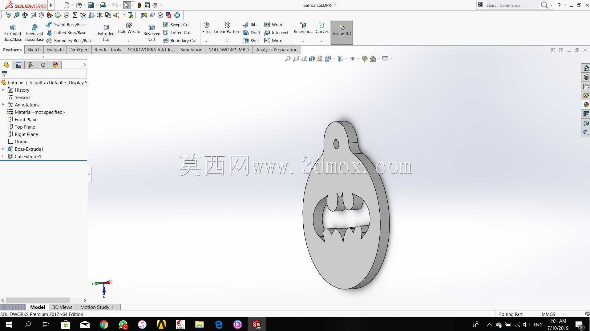Switch to the Evaluate tab
This screenshot has height=331, width=590.
pos(55,50)
